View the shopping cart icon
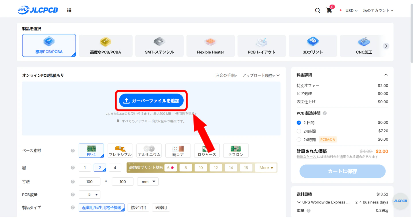Image resolution: width=413 pixels, height=219 pixels. tap(329, 10)
